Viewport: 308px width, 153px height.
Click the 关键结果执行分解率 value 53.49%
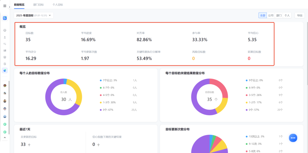[x=144, y=58]
